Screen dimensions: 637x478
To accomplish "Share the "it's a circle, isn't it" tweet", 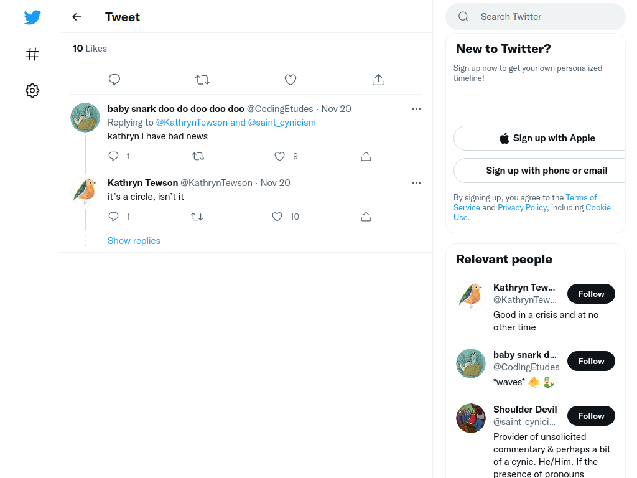I will click(x=366, y=217).
